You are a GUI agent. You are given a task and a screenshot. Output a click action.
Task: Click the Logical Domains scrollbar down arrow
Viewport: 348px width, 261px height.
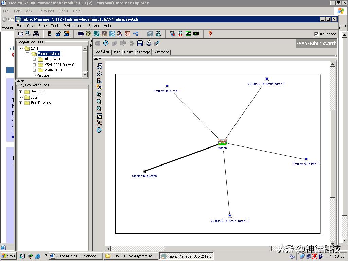click(85, 74)
